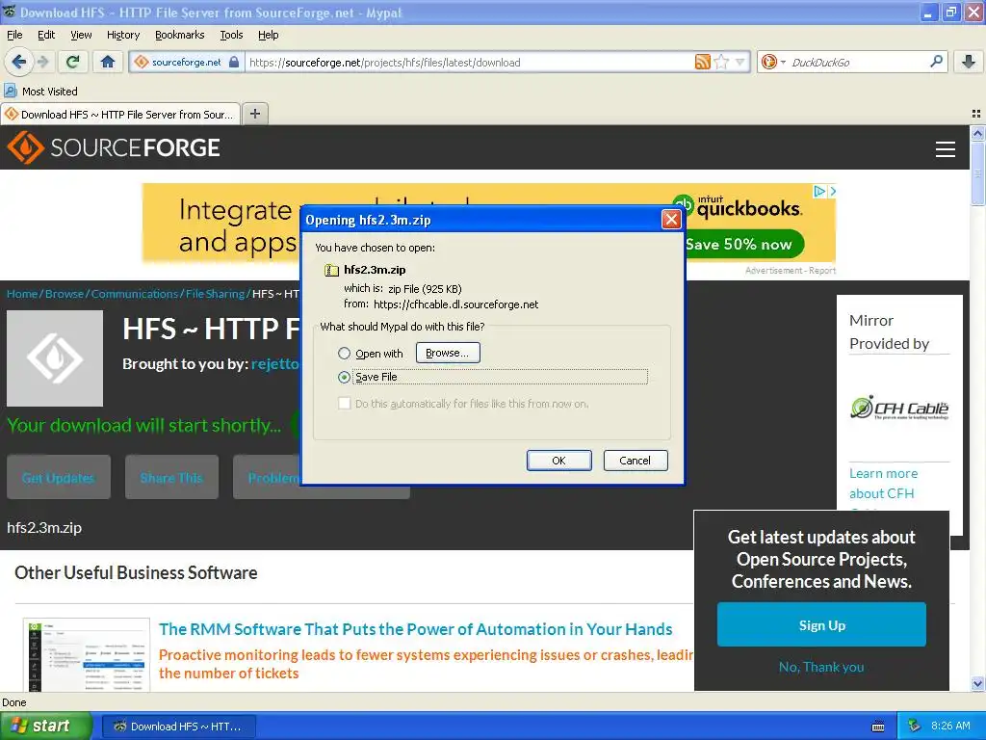This screenshot has height=740, width=986.
Task: Open the Downloads arrow button
Action: pos(969,62)
